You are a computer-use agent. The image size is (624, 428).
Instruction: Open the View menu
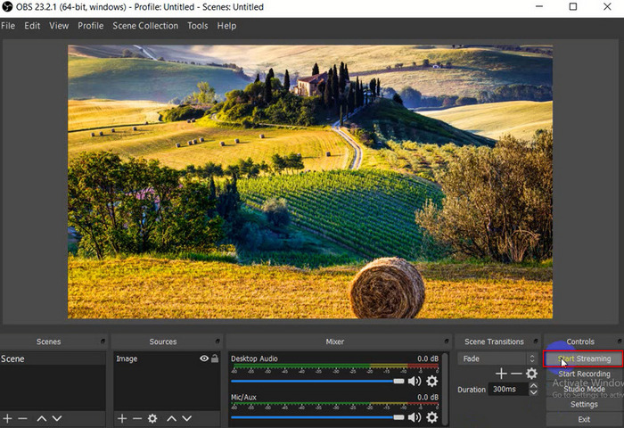(59, 26)
